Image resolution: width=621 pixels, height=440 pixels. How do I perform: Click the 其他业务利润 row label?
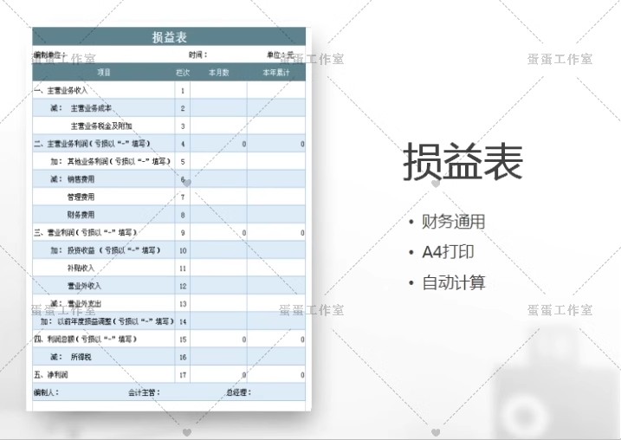click(x=120, y=161)
